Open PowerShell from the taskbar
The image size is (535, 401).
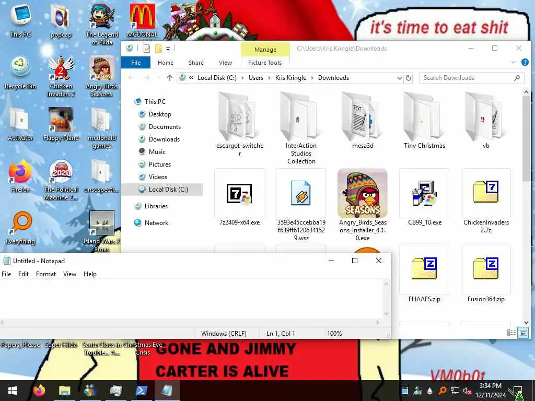(141, 391)
